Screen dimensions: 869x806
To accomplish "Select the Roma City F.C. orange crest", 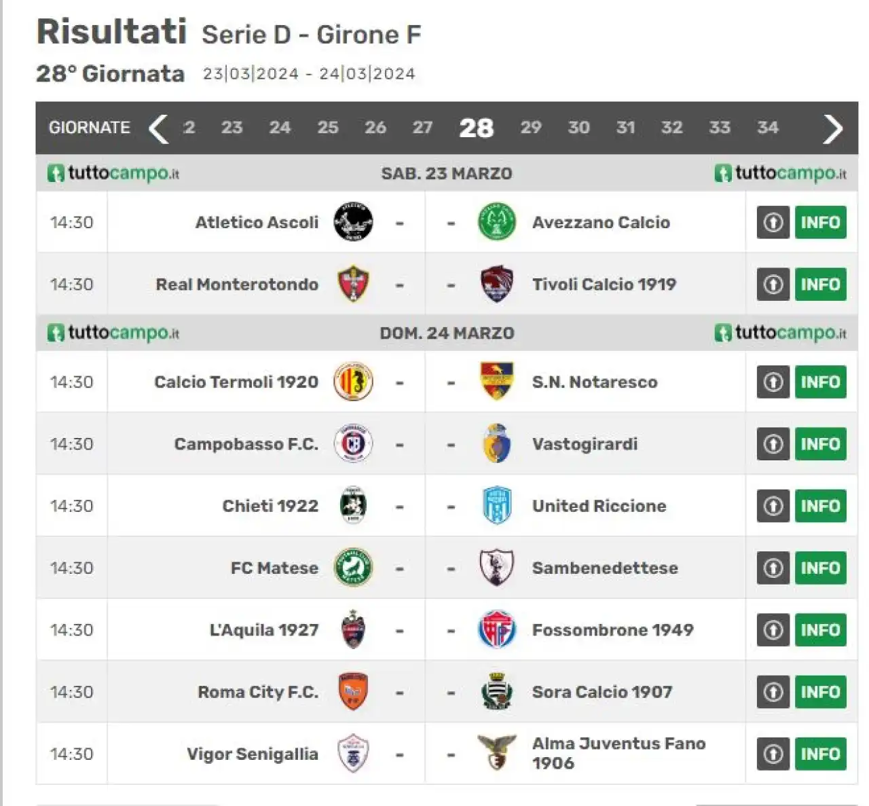I will click(x=353, y=692).
